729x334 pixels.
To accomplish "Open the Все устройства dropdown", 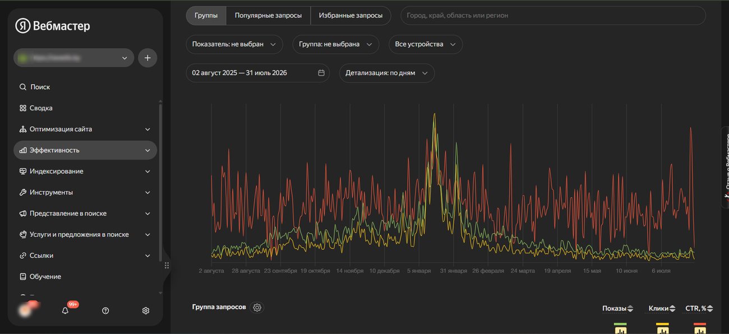I will 426,44.
